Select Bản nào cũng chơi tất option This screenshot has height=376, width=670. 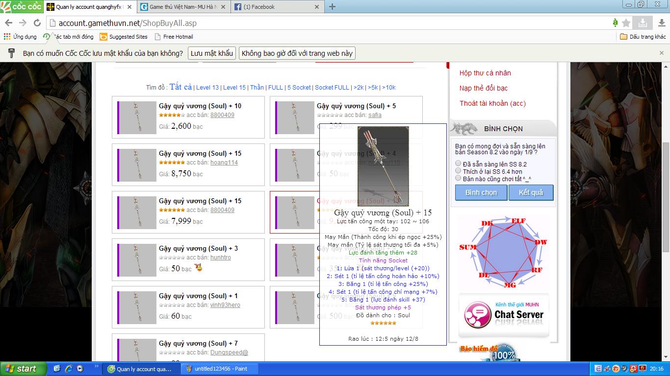[458, 178]
